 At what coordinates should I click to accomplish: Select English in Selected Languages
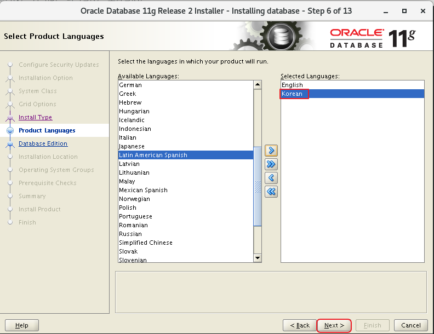[352, 85]
